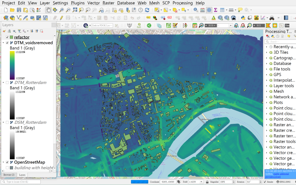
Task: Click the refactor layer green symbol swatch
Action: (x=11, y=37)
